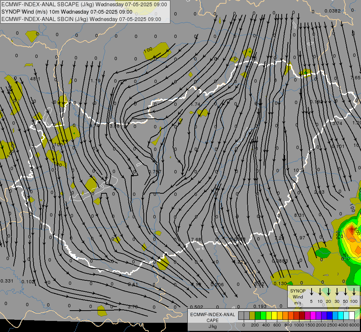Pick the white CAPE legend swatch
The height and width of the screenshot is (332, 361).
[352, 316]
